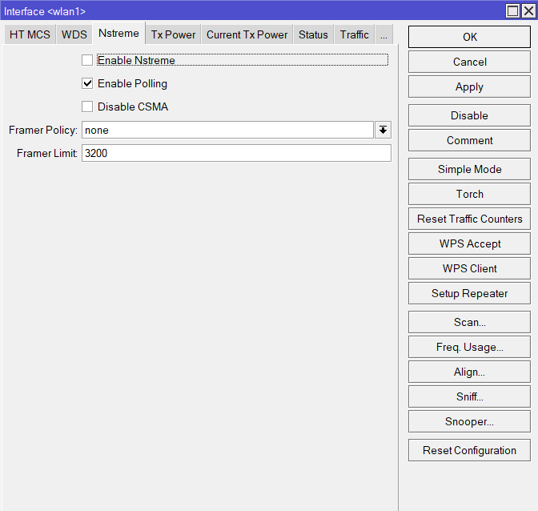538x511 pixels.
Task: Start WPS Client
Action: [469, 268]
